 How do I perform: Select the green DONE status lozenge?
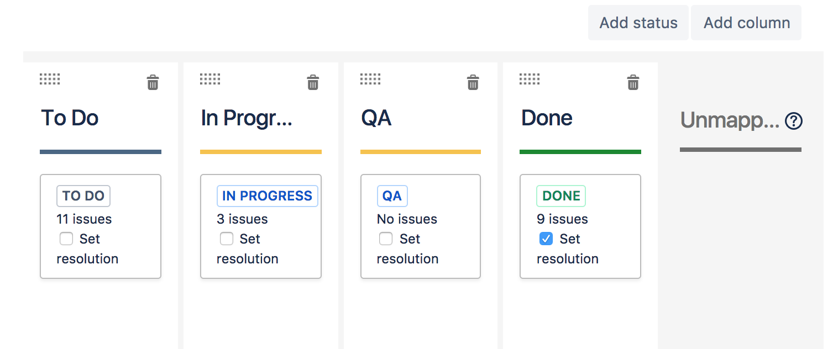[561, 196]
